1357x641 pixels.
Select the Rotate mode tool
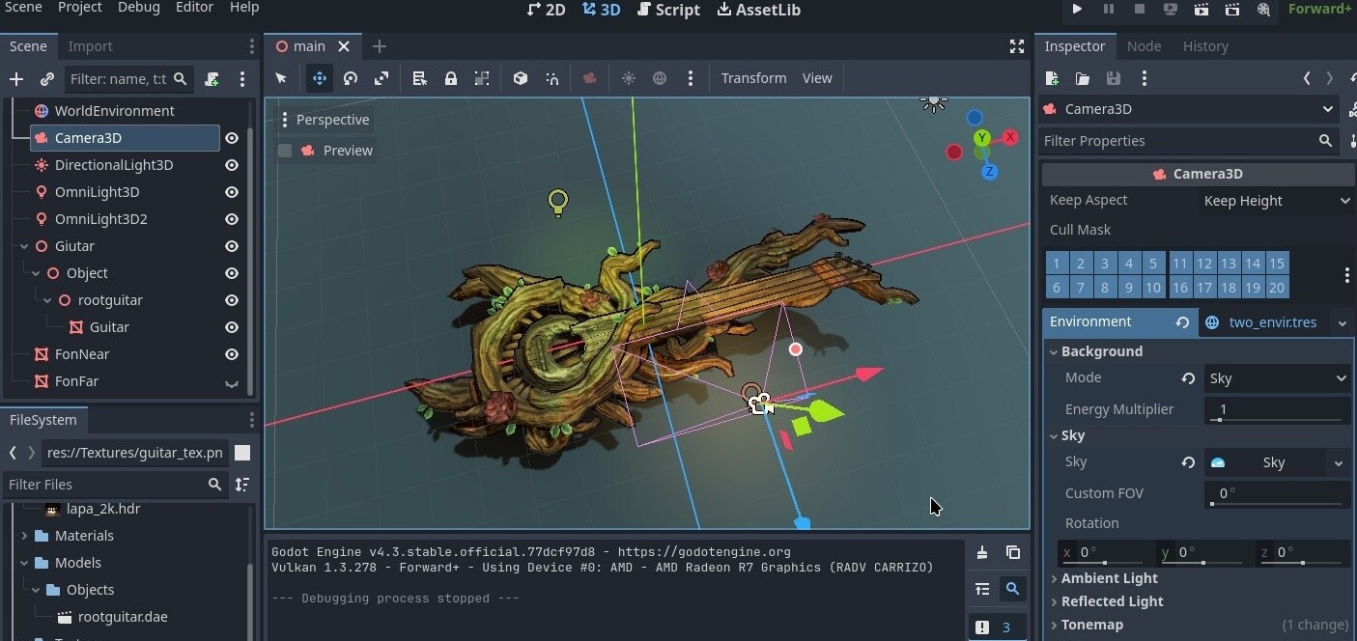click(x=351, y=78)
